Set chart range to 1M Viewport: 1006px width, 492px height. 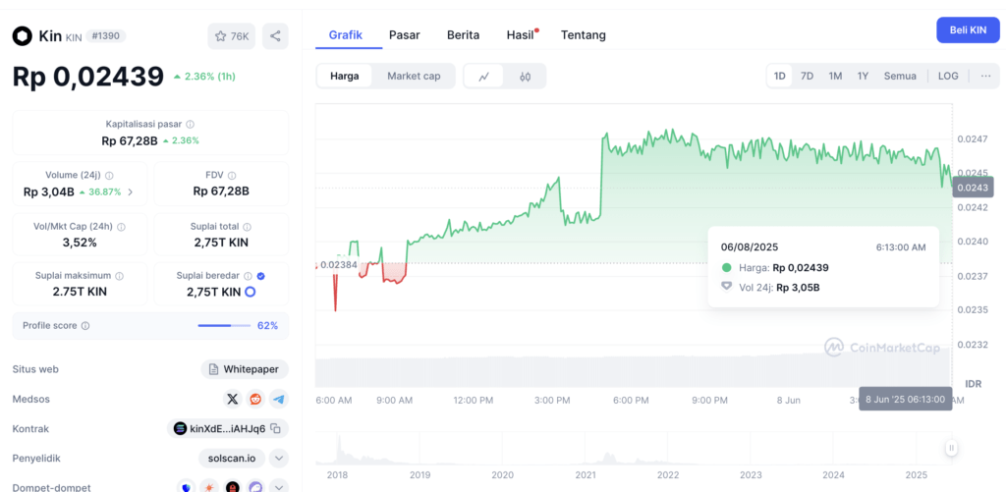click(x=835, y=76)
